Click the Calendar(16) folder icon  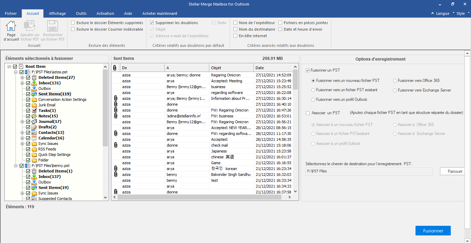tap(34, 138)
